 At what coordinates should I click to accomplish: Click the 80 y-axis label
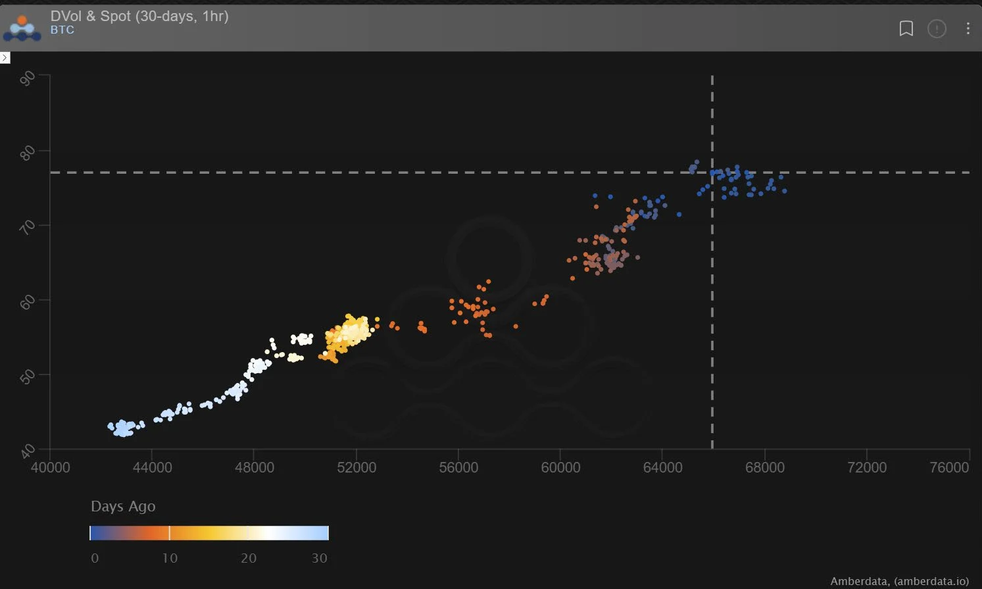coord(28,153)
